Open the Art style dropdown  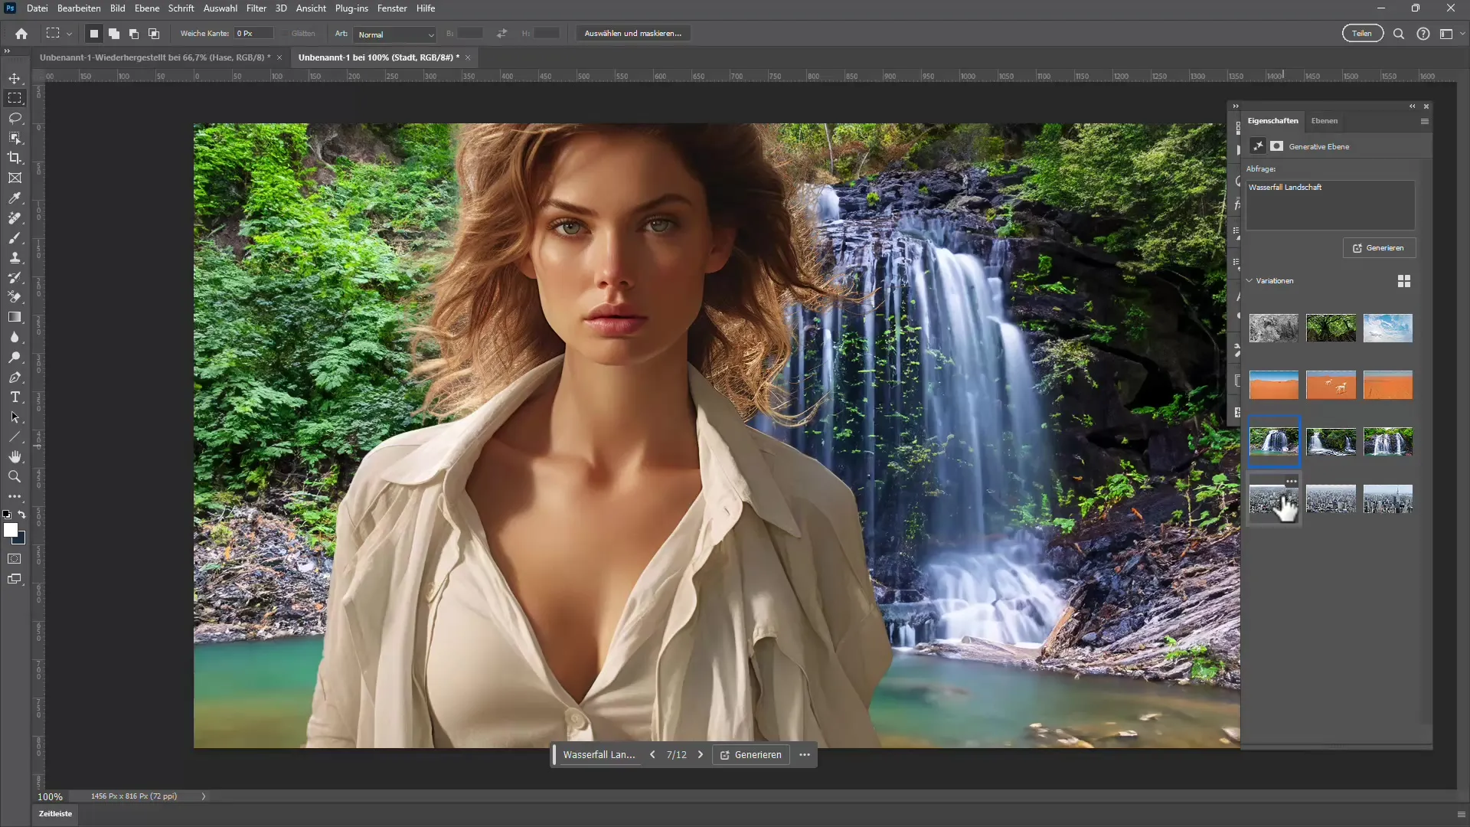pyautogui.click(x=396, y=34)
